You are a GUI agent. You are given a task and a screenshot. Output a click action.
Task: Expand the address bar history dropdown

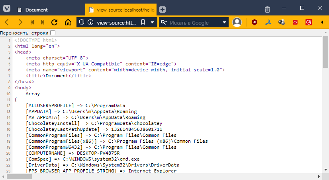(152, 22)
